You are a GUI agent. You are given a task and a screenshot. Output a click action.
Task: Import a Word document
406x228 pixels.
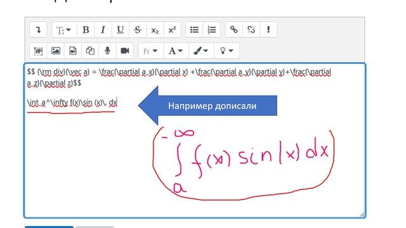click(x=38, y=51)
